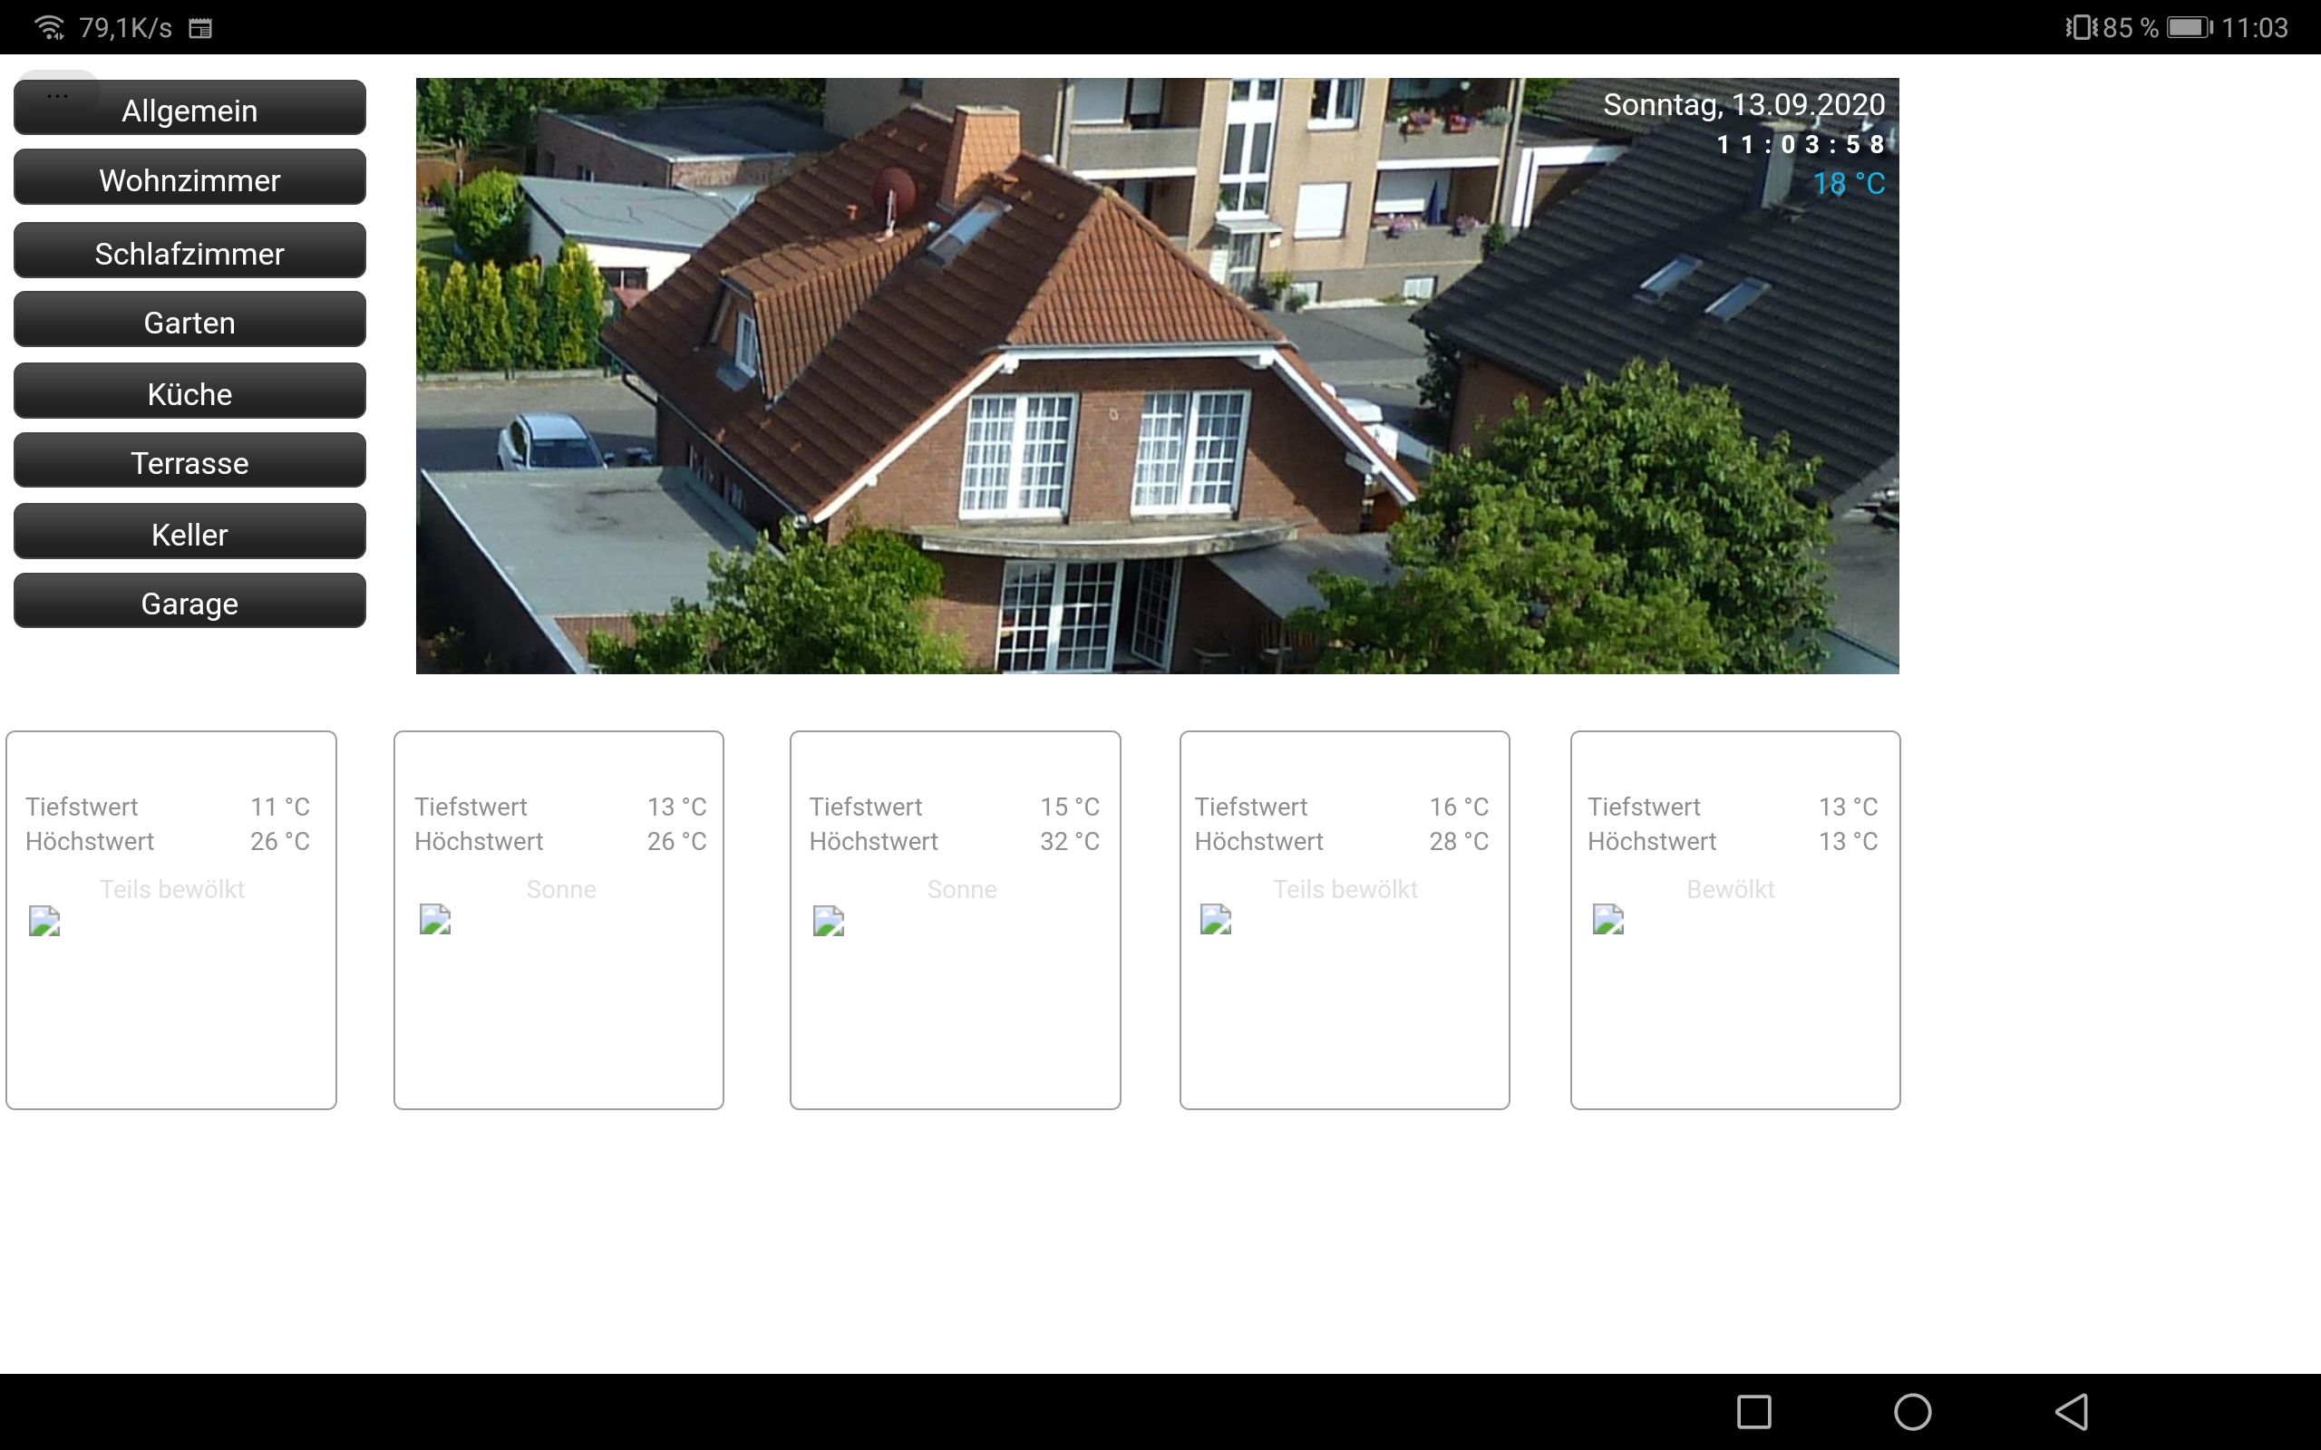The image size is (2321, 1450).
Task: Switch to the Wohnzimmer room
Action: pos(189,179)
